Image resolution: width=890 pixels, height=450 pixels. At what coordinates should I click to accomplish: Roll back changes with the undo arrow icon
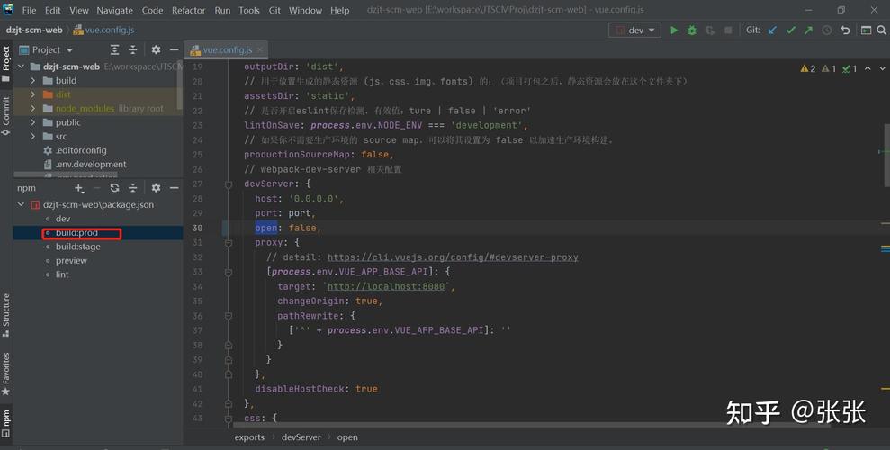(x=845, y=30)
